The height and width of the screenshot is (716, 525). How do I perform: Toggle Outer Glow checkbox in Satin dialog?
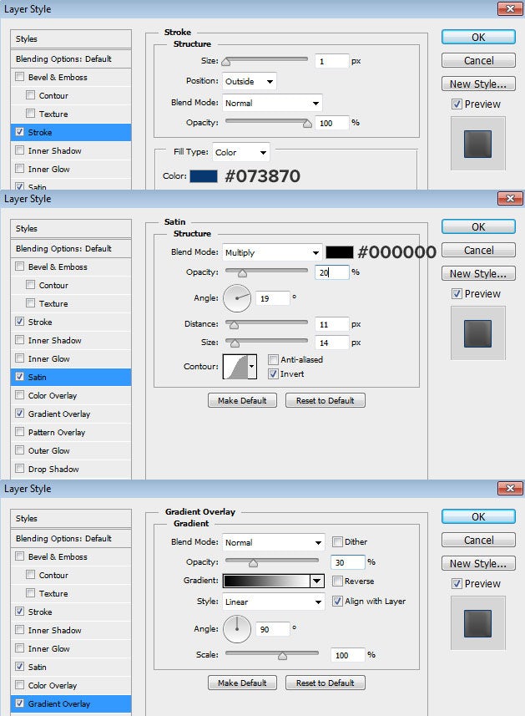[x=19, y=450]
